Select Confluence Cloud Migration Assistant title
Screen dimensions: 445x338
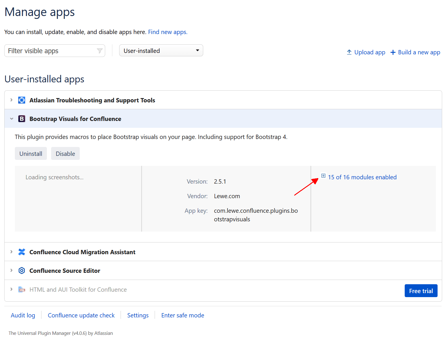[x=82, y=252]
